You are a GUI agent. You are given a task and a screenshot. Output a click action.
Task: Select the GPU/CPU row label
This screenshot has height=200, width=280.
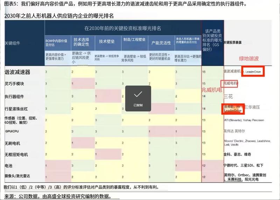(12, 131)
